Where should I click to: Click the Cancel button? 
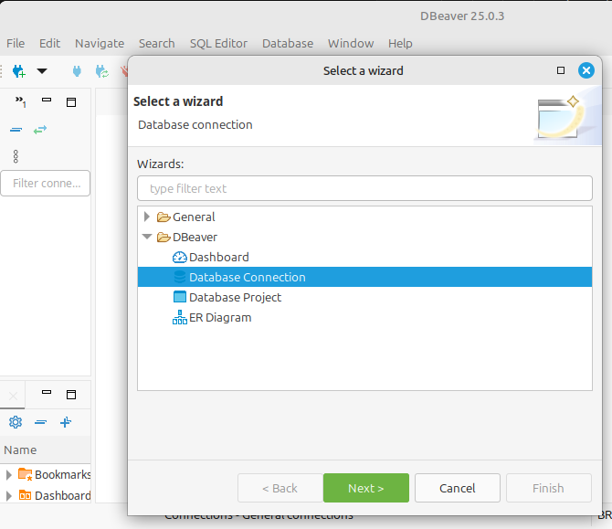coord(457,488)
